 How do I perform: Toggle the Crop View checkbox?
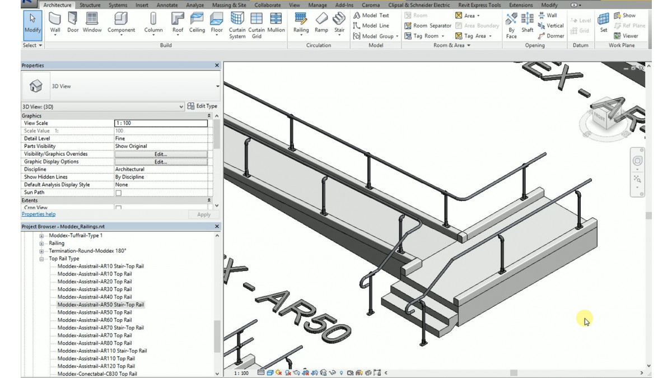click(118, 208)
